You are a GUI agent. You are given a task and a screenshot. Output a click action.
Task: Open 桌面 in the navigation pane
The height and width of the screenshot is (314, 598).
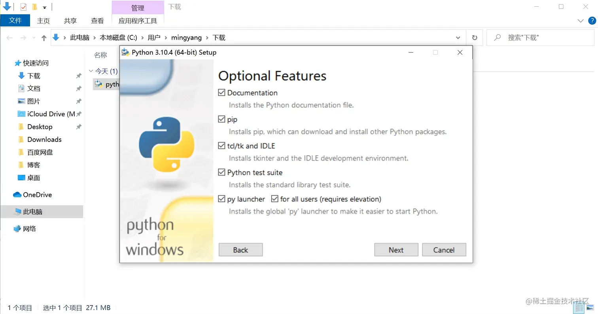tap(34, 178)
